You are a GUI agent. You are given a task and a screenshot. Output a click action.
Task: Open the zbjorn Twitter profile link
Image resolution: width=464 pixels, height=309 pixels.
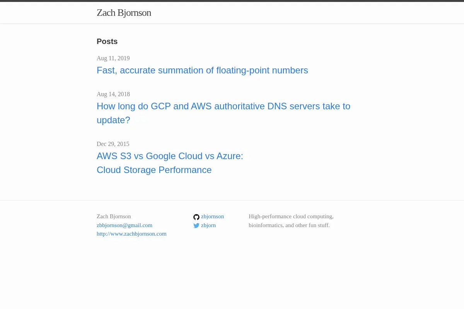[208, 225]
